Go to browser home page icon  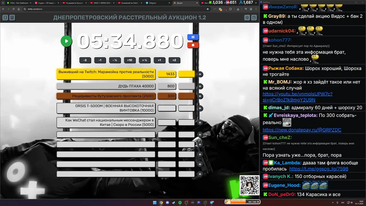19,9
